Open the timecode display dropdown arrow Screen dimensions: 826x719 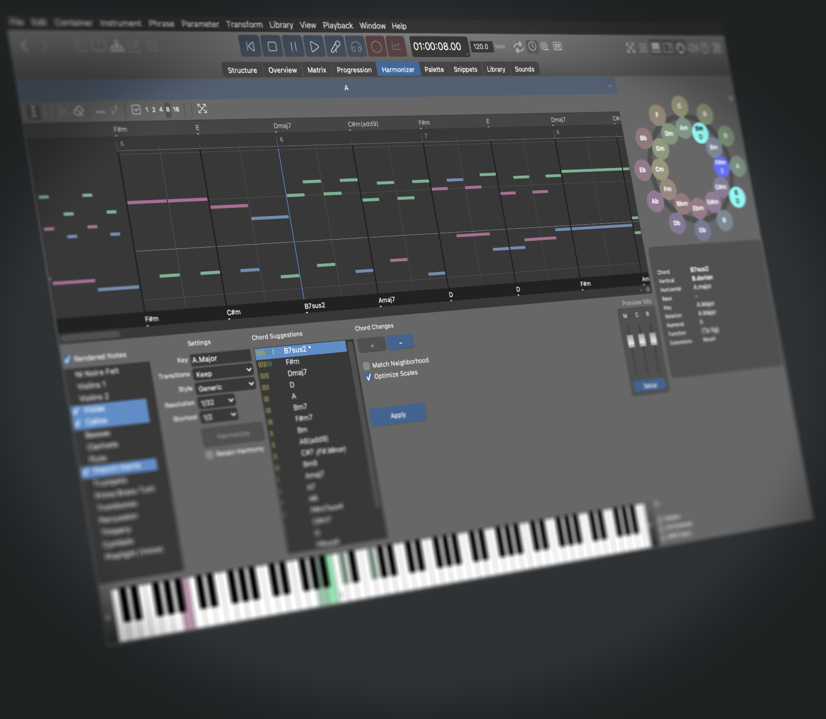[x=467, y=53]
